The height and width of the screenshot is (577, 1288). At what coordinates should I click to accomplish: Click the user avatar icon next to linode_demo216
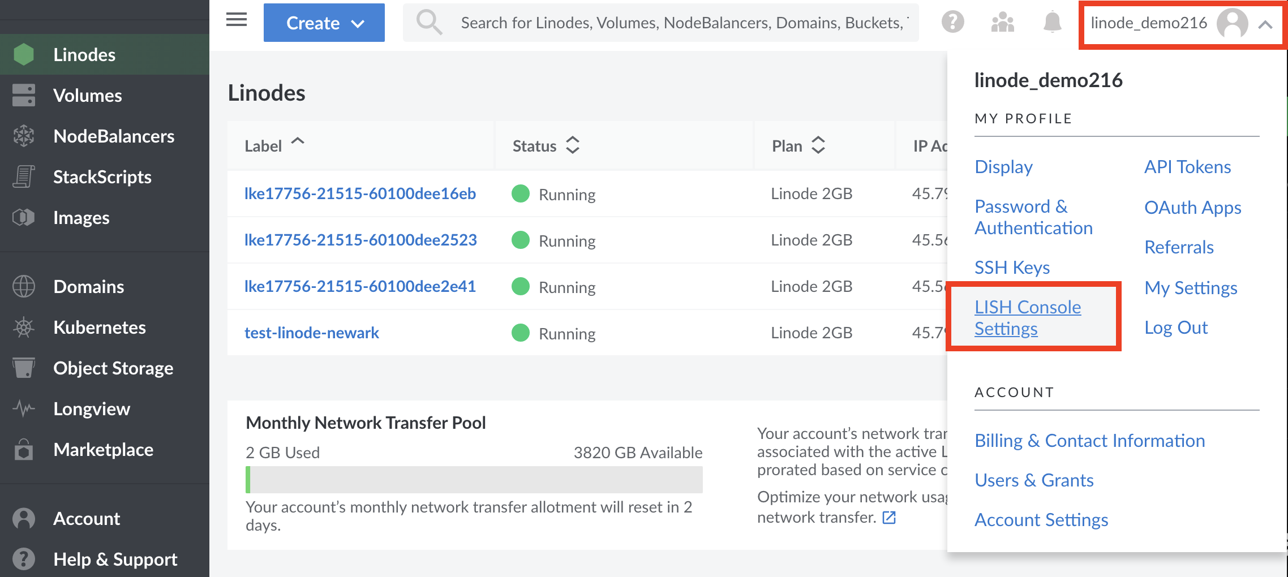(1232, 24)
